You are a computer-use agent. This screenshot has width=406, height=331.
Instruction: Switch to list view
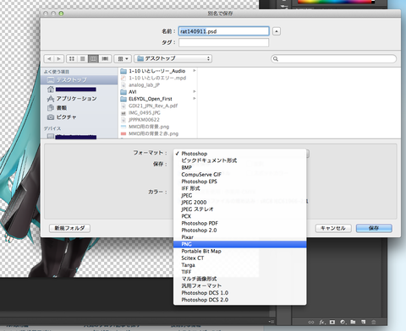click(x=83, y=58)
